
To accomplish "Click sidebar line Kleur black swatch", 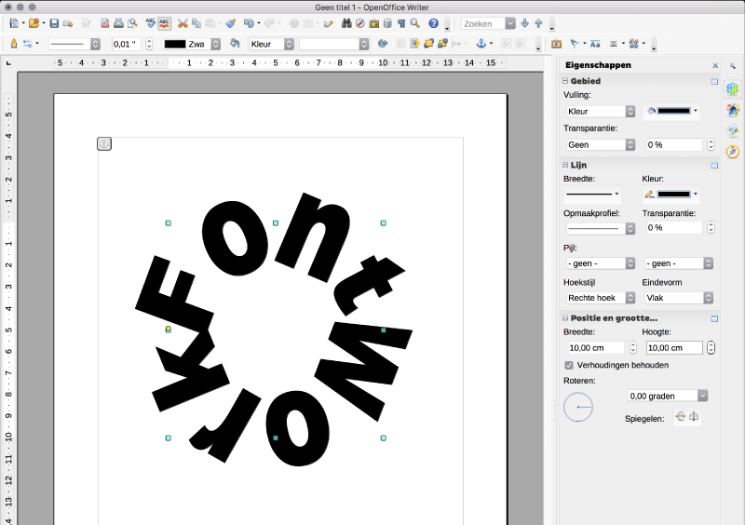I will [x=673, y=194].
